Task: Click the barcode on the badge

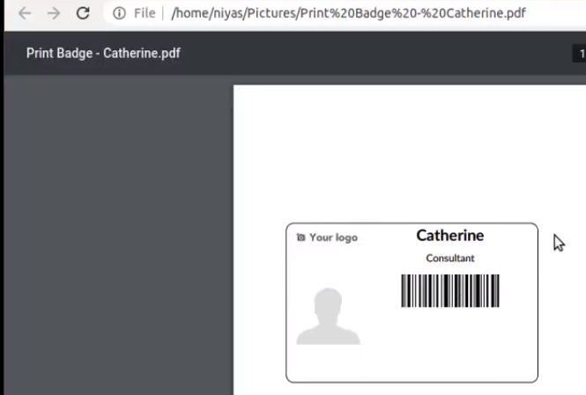Action: pyautogui.click(x=450, y=291)
